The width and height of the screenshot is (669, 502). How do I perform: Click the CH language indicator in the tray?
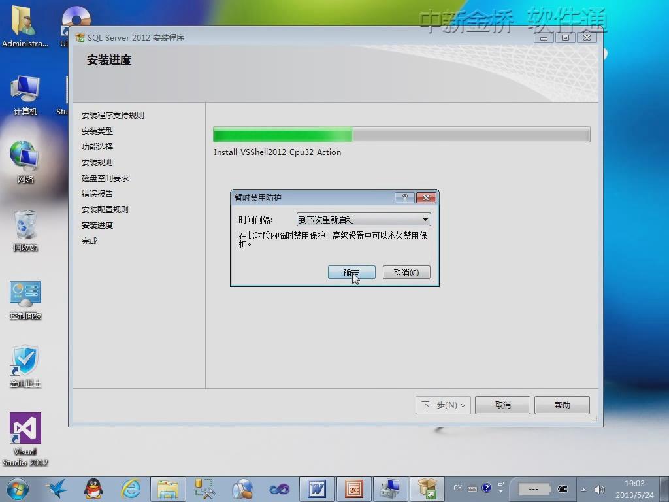(x=458, y=488)
